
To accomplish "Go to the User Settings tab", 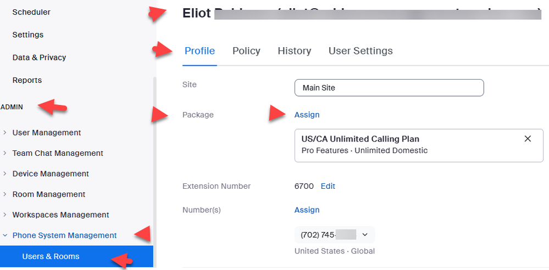I will point(361,51).
